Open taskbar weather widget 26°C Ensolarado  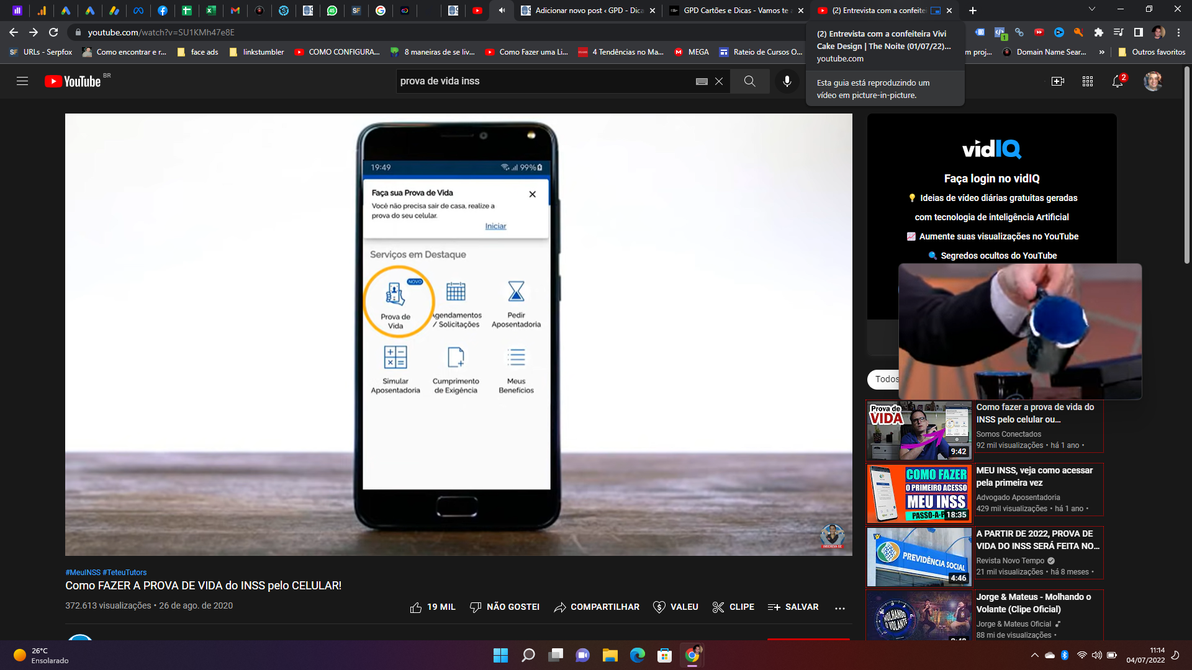(41, 655)
